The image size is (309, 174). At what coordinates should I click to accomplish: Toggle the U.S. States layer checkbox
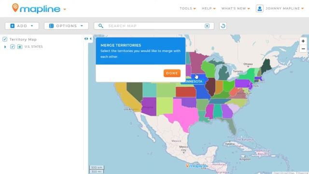(x=13, y=47)
